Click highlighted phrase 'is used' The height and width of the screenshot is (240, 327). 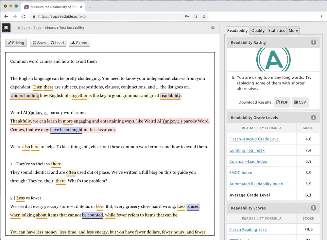pyautogui.click(x=193, y=206)
